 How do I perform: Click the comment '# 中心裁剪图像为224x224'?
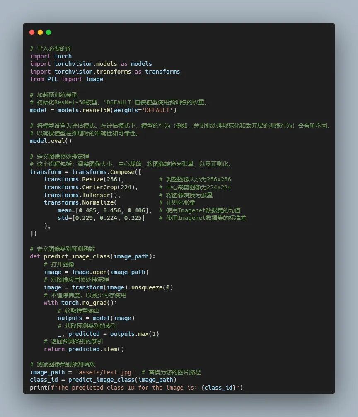[x=195, y=187]
